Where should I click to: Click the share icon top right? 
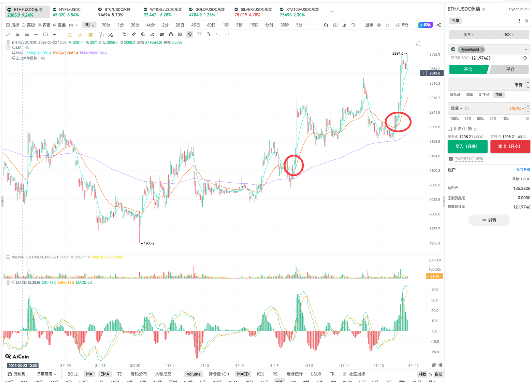(x=439, y=25)
